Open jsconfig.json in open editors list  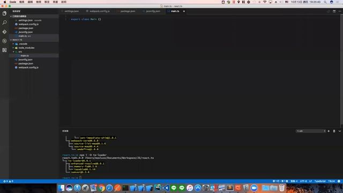pos(25,32)
